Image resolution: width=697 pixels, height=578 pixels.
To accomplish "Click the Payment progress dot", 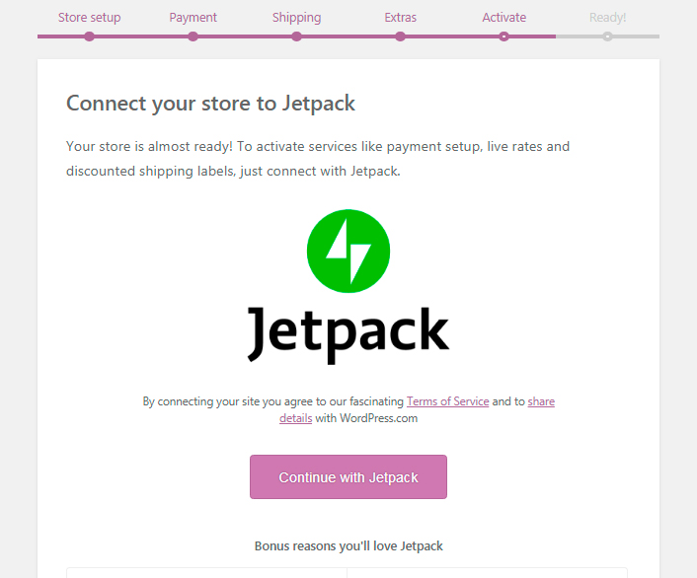I will [193, 36].
